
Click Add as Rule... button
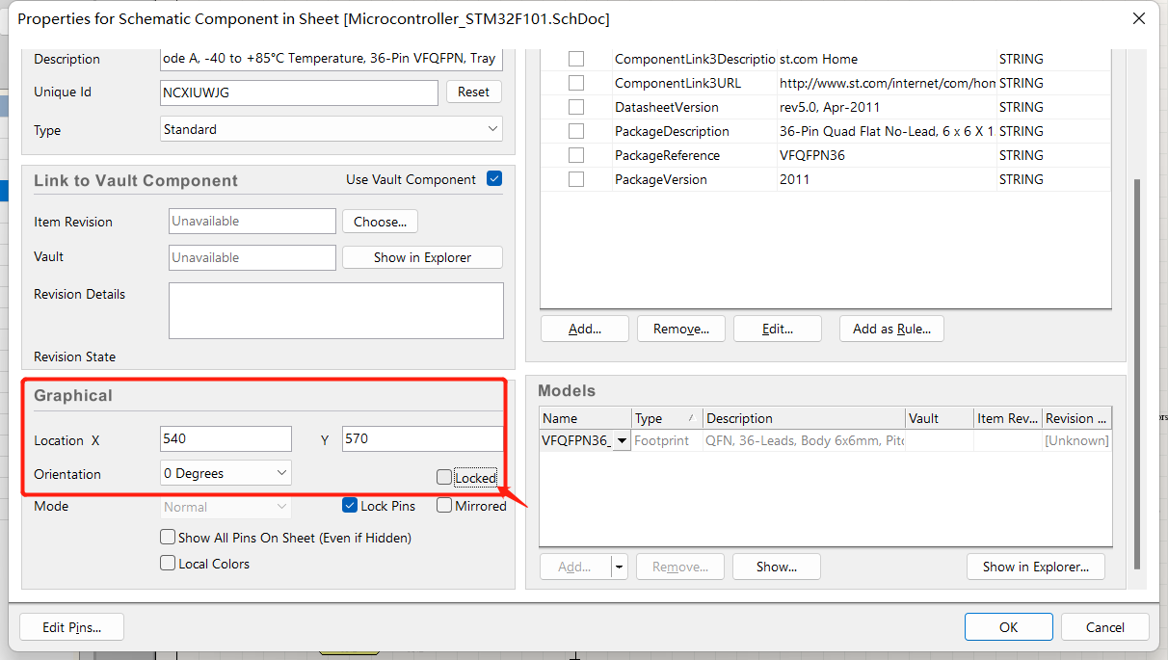891,329
